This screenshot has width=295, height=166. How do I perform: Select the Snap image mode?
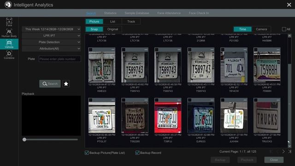pos(94,29)
